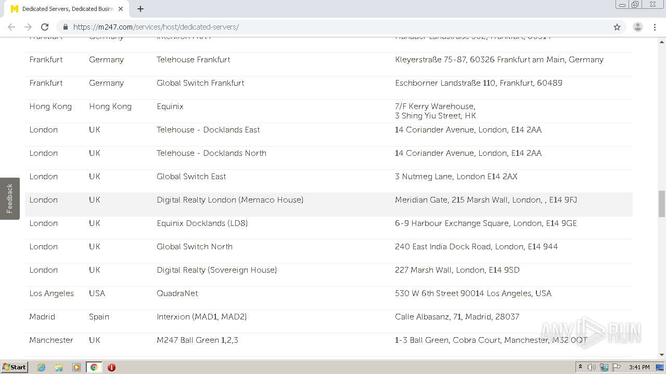Reload the current page
Image resolution: width=666 pixels, height=374 pixels.
[45, 27]
